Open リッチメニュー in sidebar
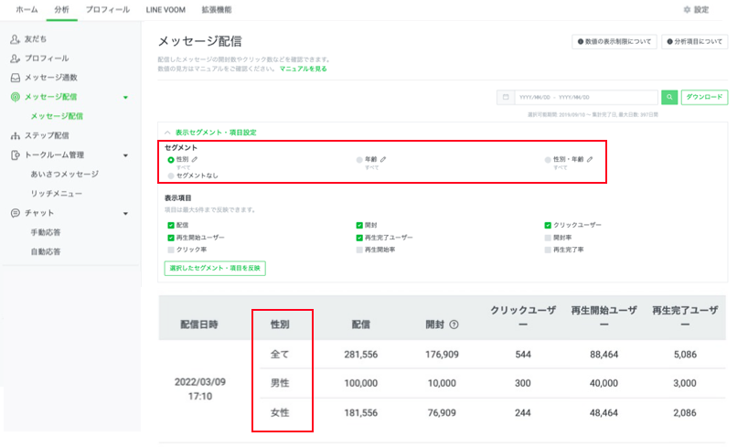The height and width of the screenshot is (447, 748). coord(57,194)
